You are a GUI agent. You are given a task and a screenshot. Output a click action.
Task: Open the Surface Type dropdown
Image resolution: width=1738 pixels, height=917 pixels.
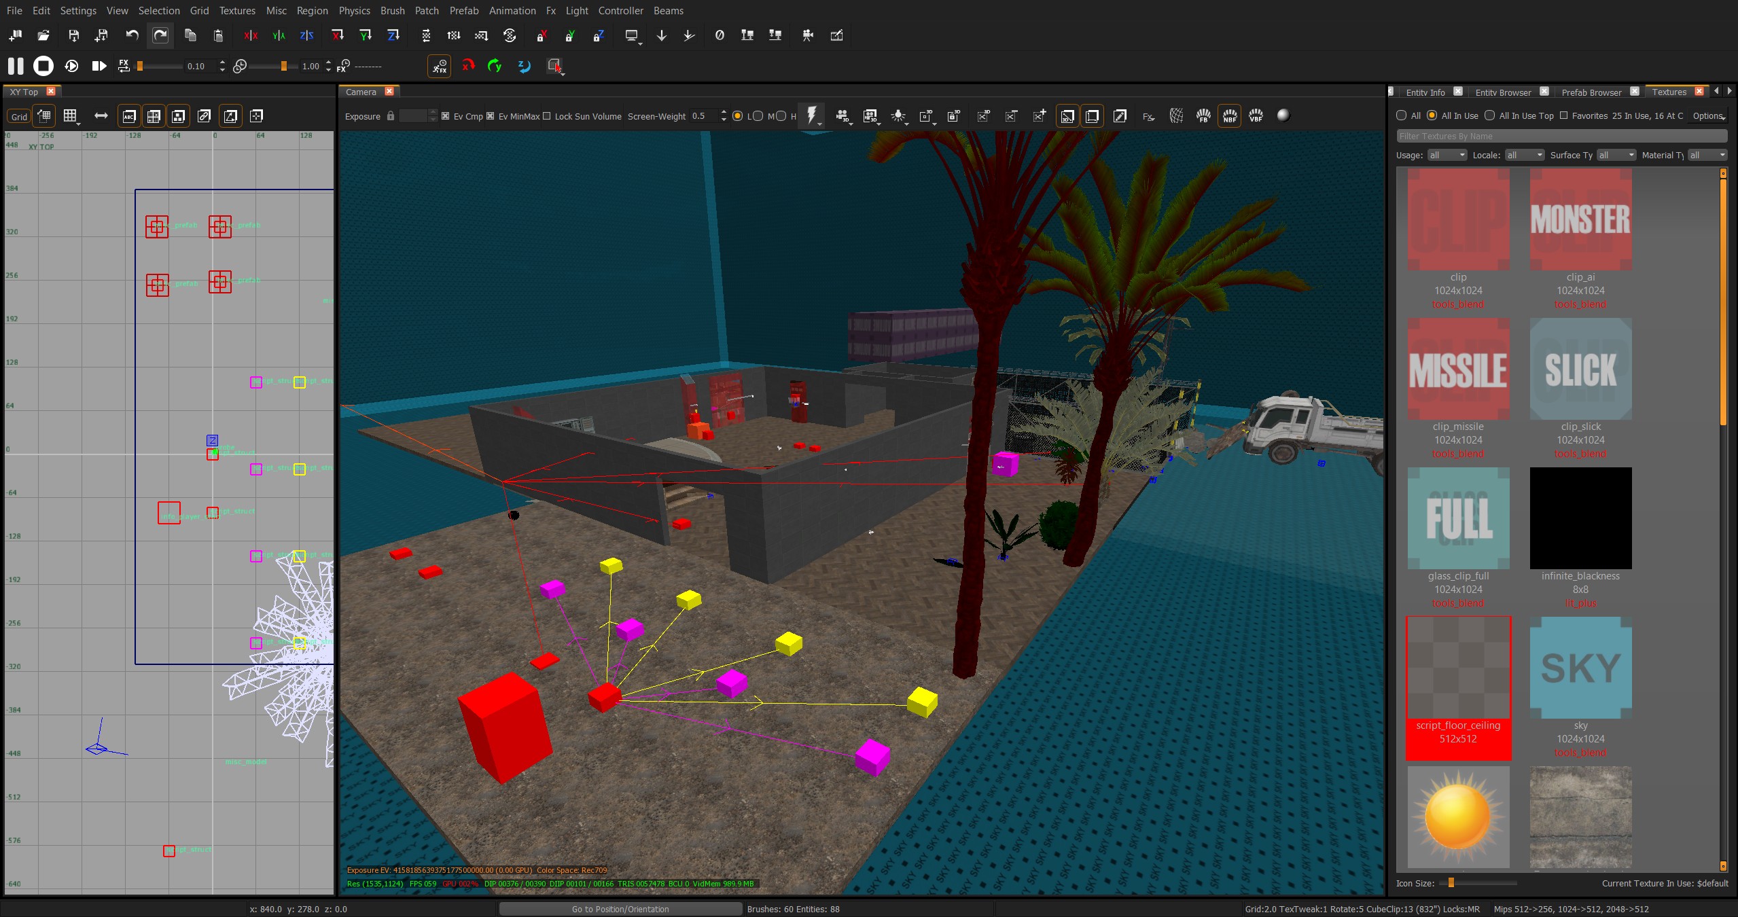(1616, 156)
